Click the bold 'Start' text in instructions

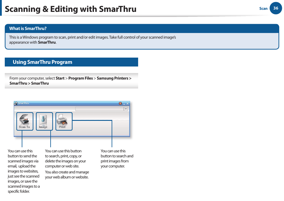(x=60, y=78)
